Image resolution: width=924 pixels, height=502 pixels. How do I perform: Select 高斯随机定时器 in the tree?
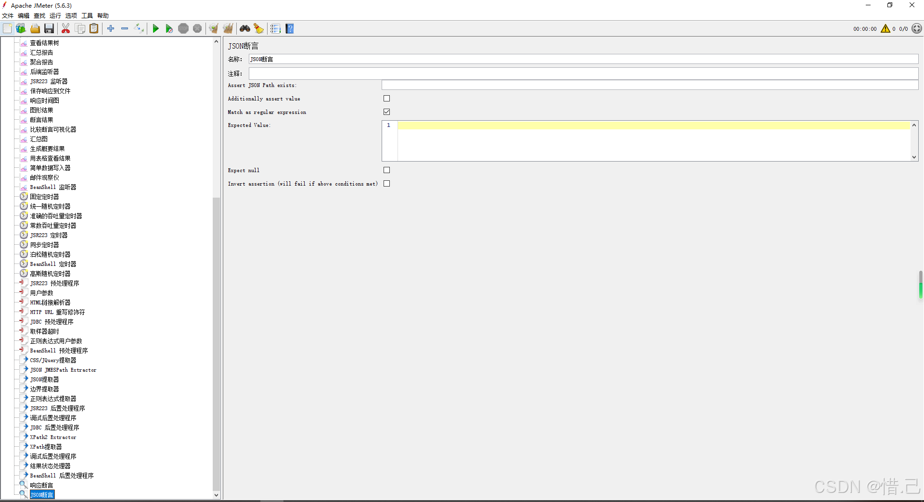coord(50,274)
